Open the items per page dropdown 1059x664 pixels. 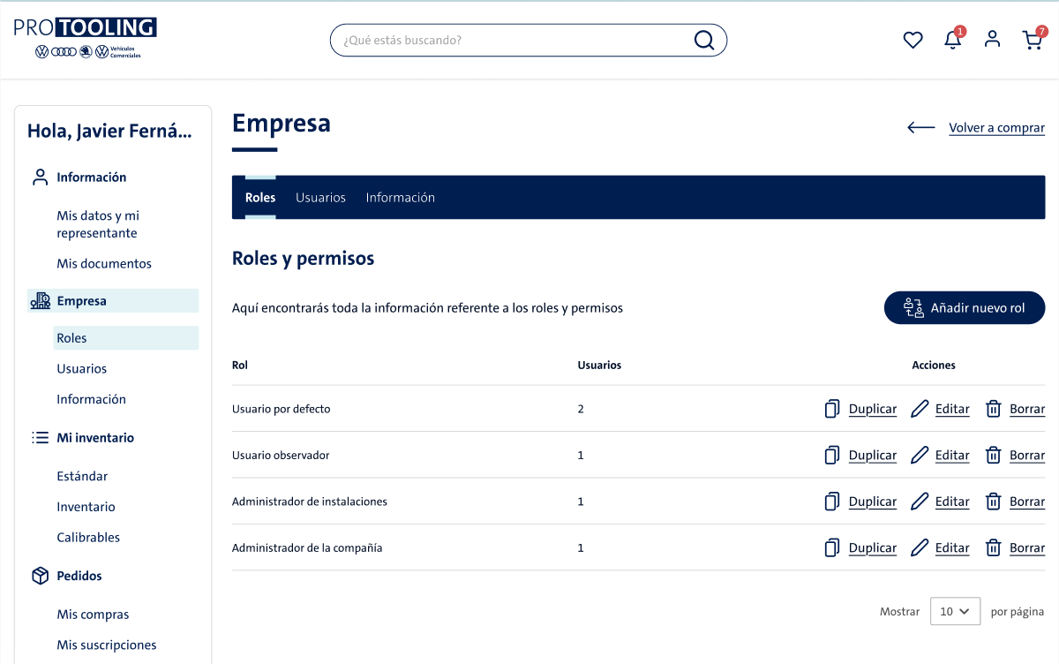[x=955, y=611]
